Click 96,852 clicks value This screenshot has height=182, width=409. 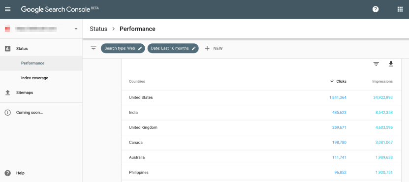pos(341,172)
